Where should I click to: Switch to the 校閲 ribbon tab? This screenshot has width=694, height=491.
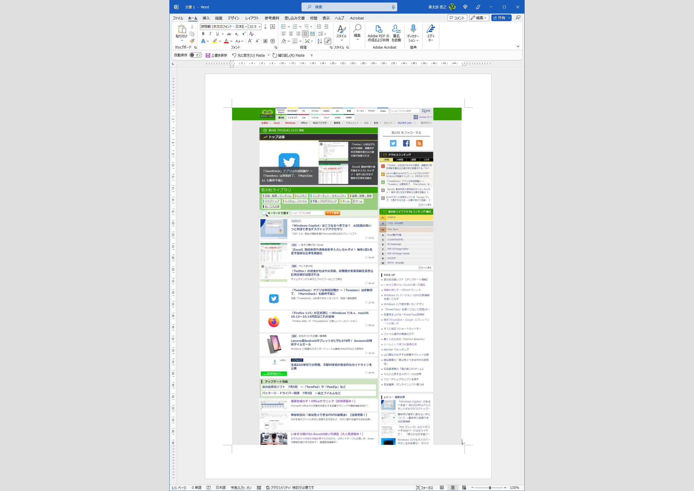314,18
